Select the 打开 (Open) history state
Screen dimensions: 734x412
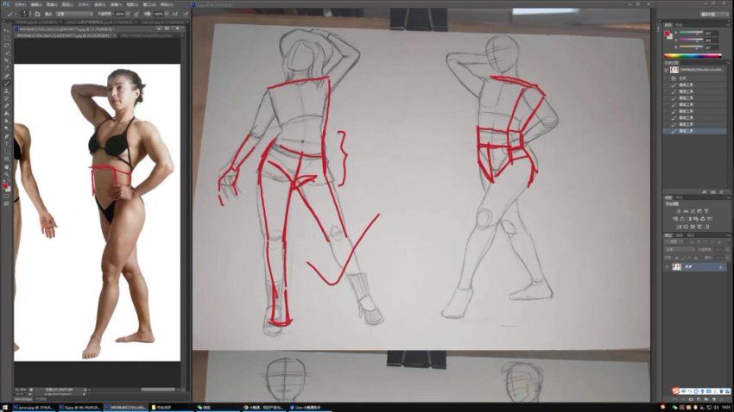695,78
